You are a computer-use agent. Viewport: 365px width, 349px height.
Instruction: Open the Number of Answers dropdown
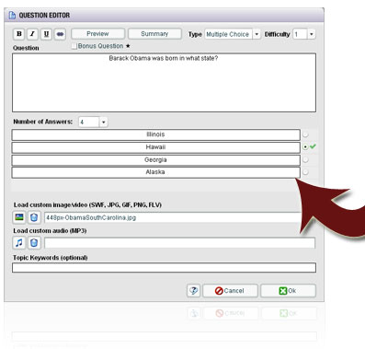[x=103, y=122]
